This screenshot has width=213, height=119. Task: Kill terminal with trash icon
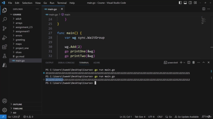click(194, 62)
